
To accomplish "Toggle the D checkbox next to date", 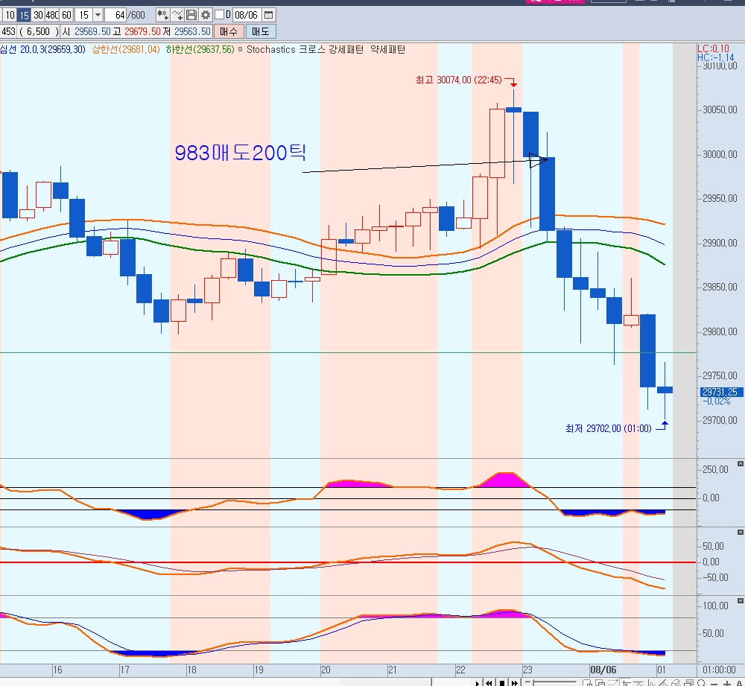I will point(220,15).
